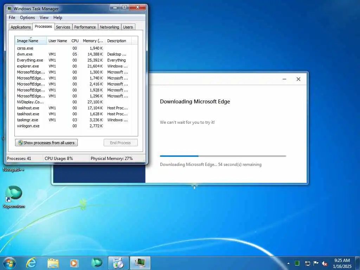Launch Internet Explorer from the taskbar
The width and height of the screenshot is (360, 270).
[31, 263]
